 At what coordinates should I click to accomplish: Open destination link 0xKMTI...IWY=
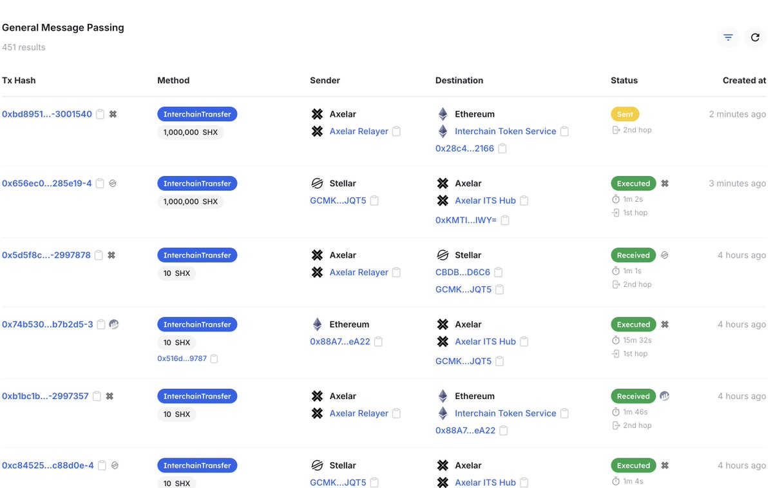point(466,220)
